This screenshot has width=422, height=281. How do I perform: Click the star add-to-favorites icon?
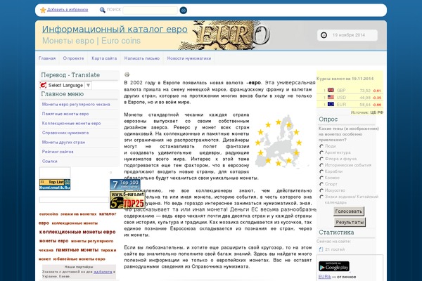click(43, 11)
